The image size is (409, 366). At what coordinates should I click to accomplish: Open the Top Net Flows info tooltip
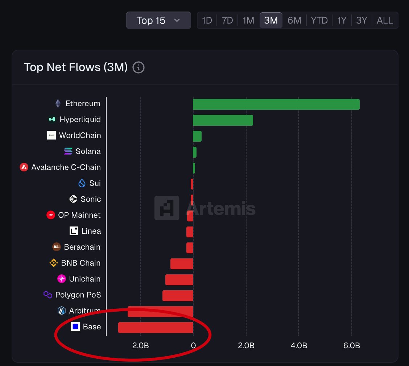tap(138, 67)
